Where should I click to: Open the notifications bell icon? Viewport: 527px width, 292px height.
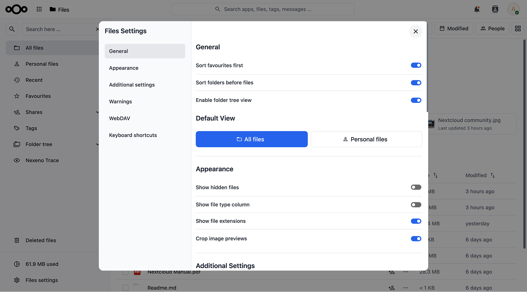[x=477, y=9]
